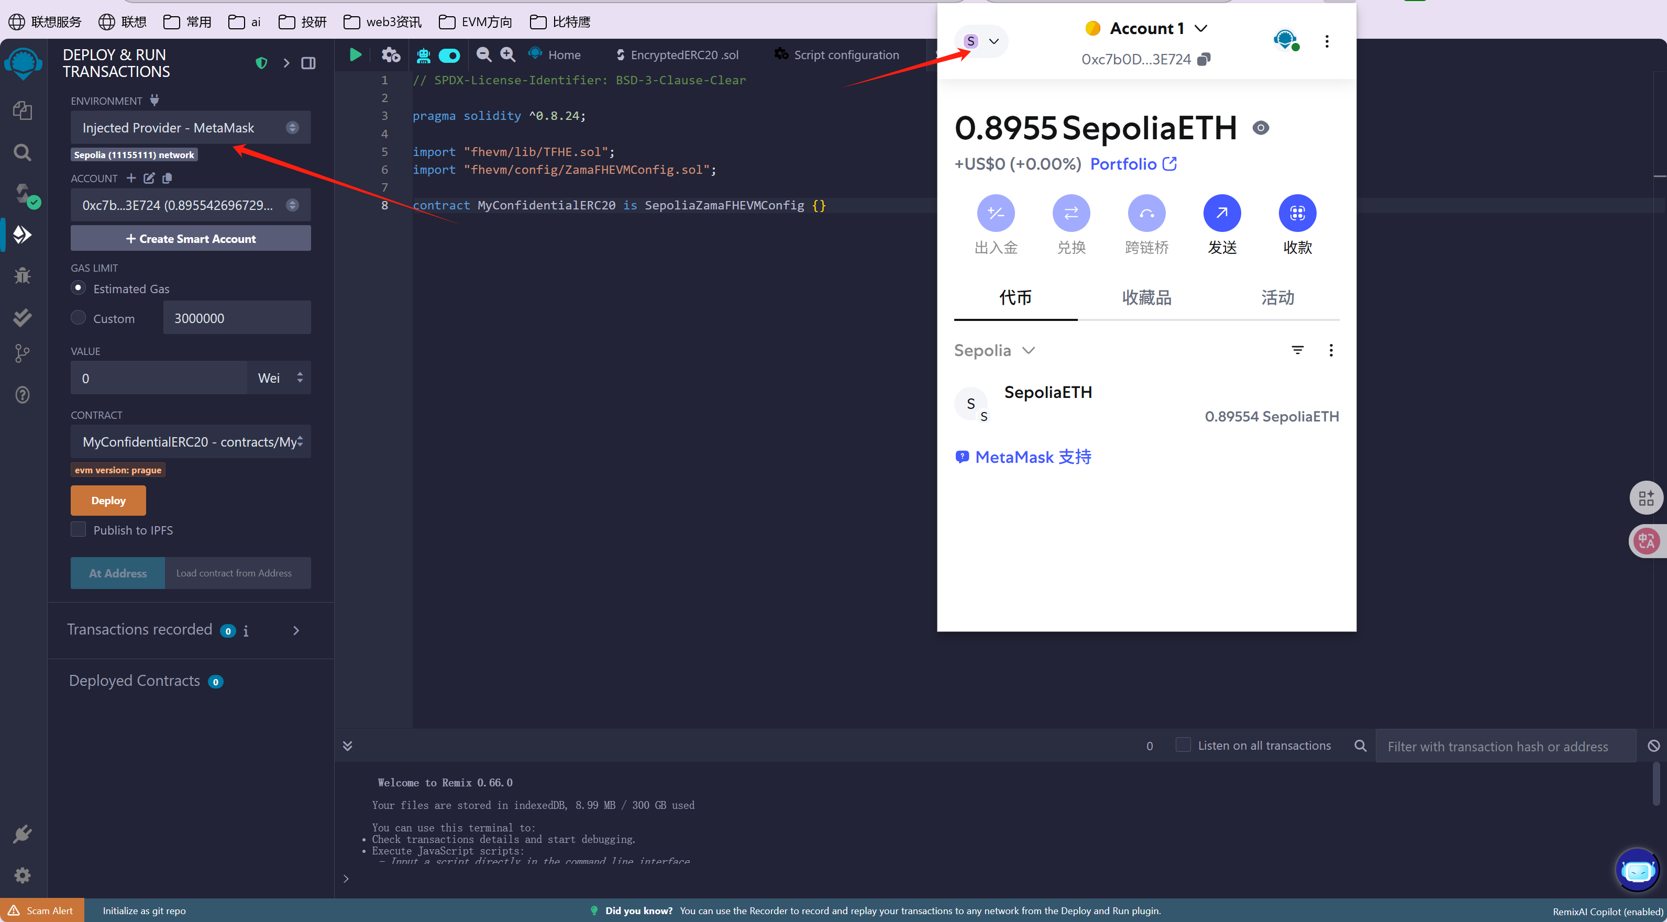The width and height of the screenshot is (1667, 922).
Task: Select MetaMask 活动 activity tab
Action: (x=1277, y=297)
